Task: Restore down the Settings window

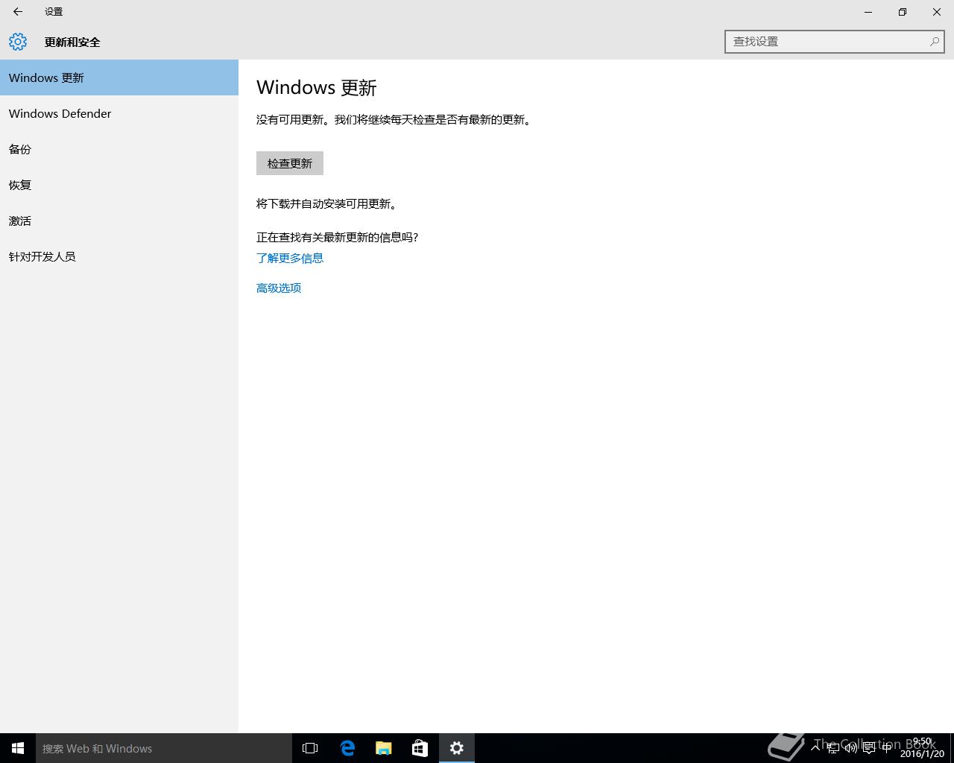Action: tap(903, 12)
